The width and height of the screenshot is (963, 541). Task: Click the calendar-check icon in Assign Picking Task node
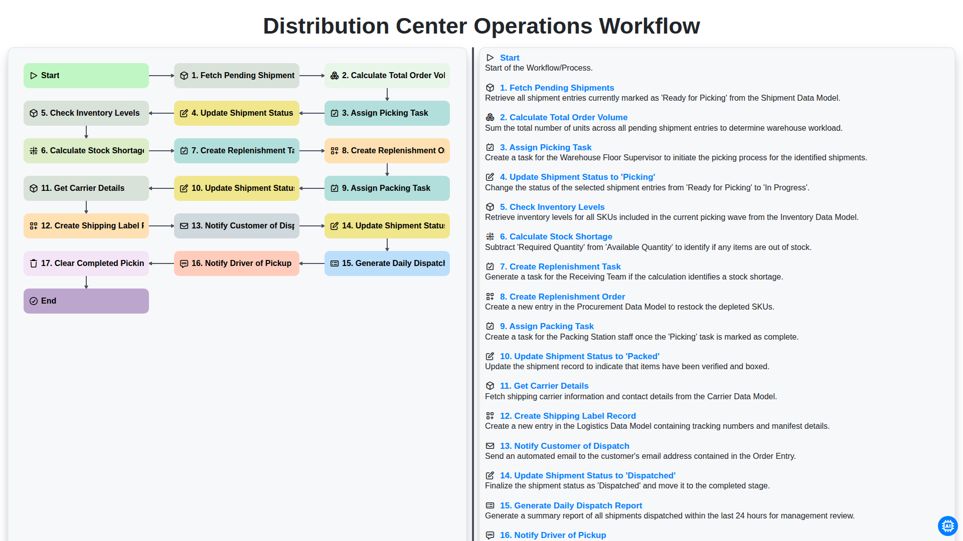pyautogui.click(x=335, y=113)
